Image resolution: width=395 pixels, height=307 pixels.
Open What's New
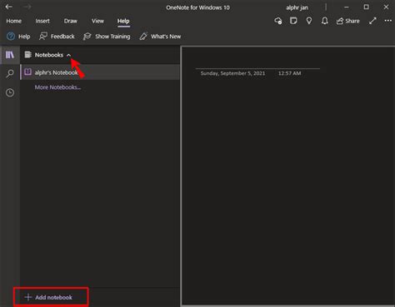point(160,37)
